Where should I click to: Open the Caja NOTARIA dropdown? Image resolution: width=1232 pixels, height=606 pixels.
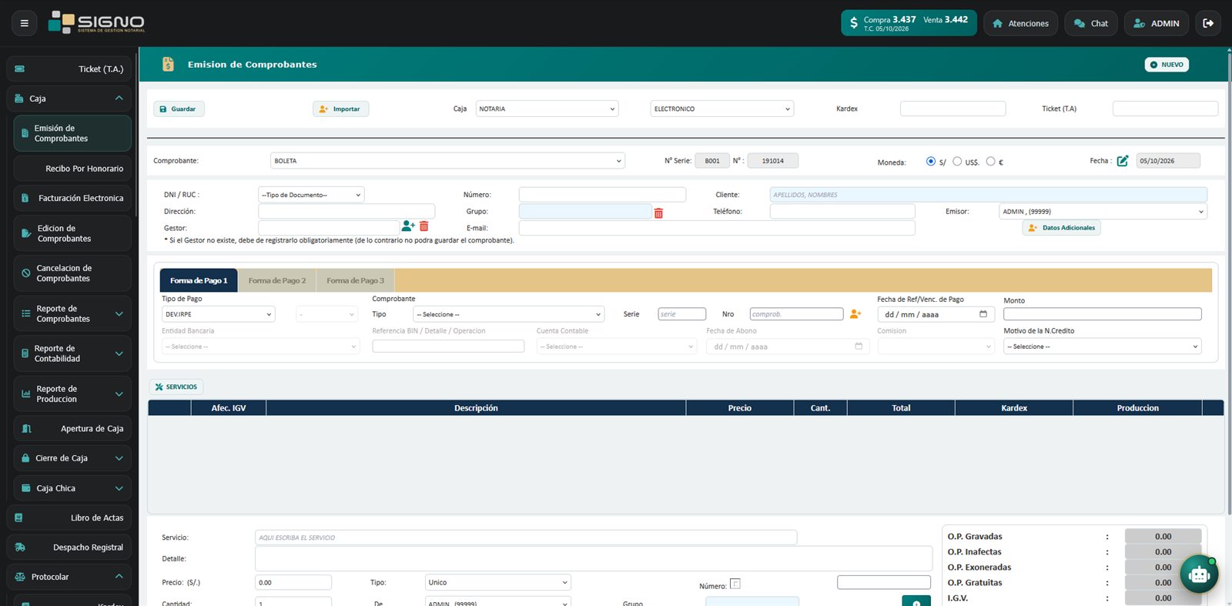tap(547, 109)
